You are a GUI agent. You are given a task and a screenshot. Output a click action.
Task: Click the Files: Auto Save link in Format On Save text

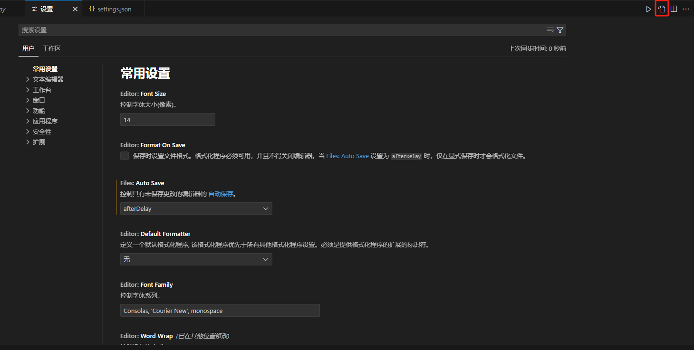(x=347, y=155)
